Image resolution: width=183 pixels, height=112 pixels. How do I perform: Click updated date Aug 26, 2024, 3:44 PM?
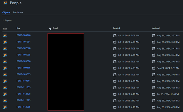(x=168, y=55)
